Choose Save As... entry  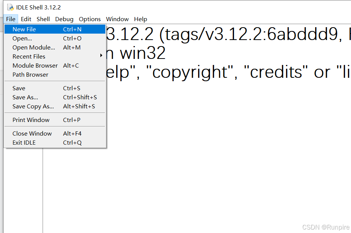(55, 97)
